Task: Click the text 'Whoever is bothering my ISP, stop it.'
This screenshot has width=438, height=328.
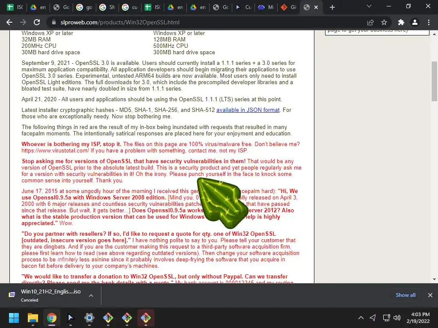Action: [x=71, y=144]
